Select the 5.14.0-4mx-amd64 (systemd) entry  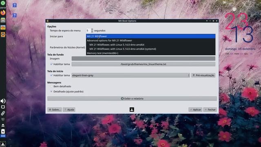coord(150,49)
